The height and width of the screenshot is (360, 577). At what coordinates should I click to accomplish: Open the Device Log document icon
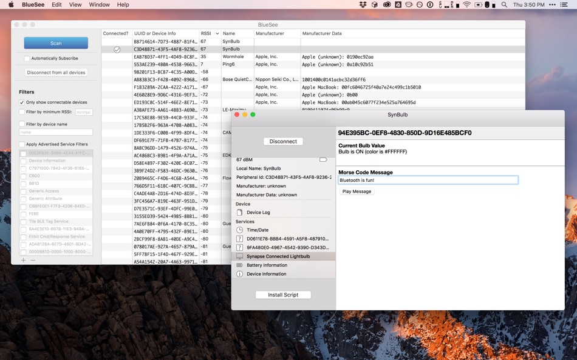coord(239,212)
